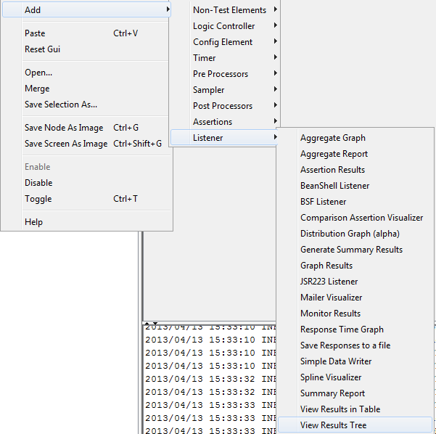The image size is (436, 434).
Task: Add an Aggregate Report listener
Action: (334, 154)
